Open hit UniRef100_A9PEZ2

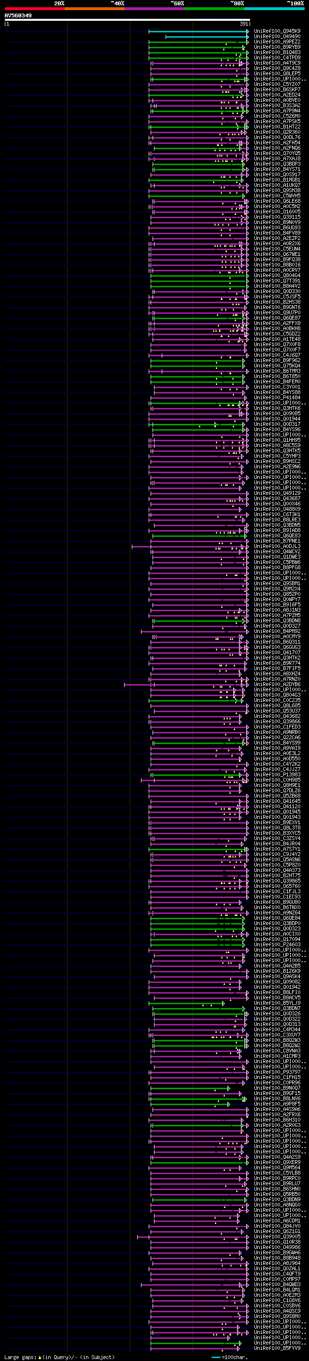click(x=277, y=42)
